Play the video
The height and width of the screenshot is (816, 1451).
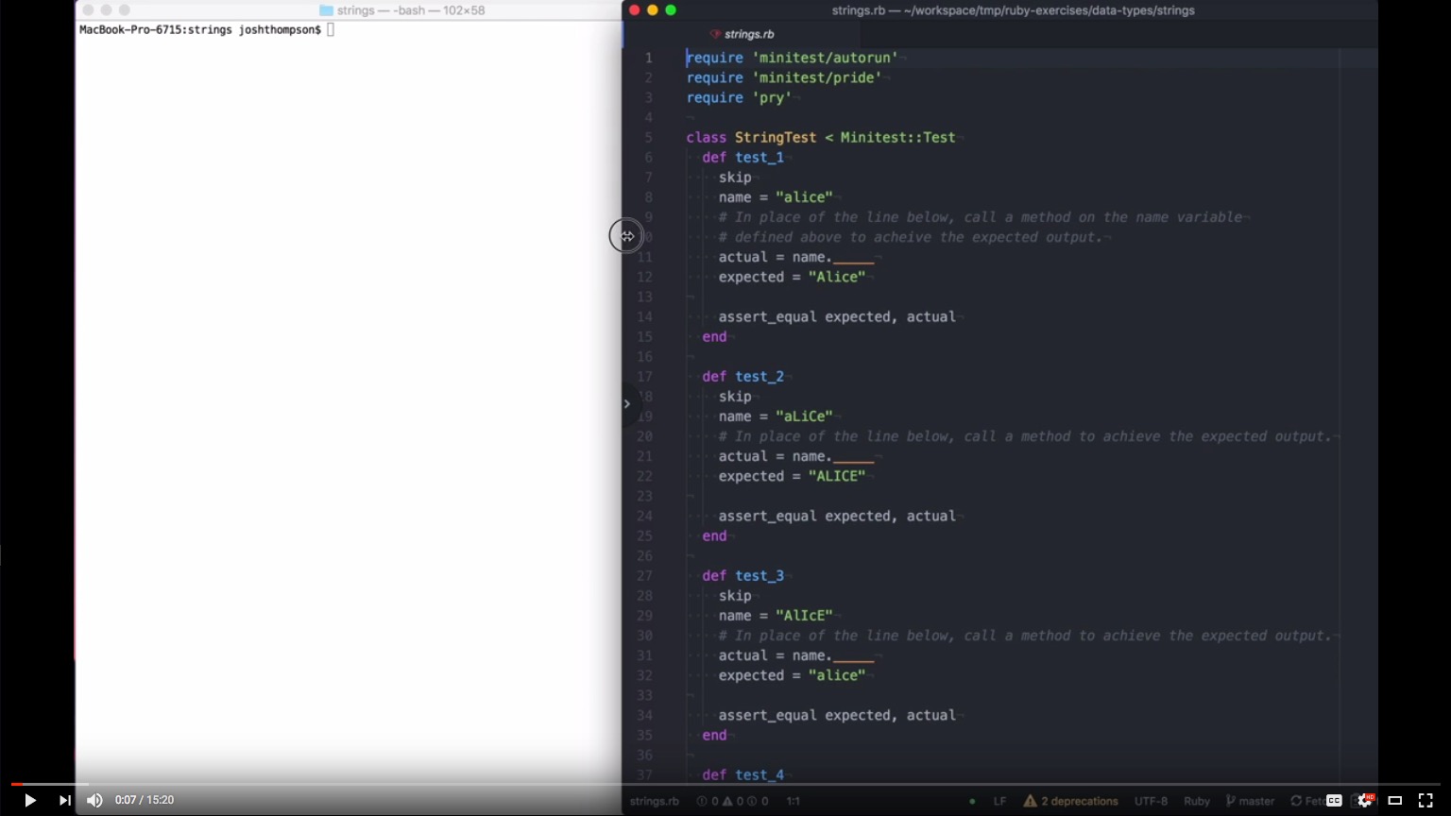tap(29, 800)
